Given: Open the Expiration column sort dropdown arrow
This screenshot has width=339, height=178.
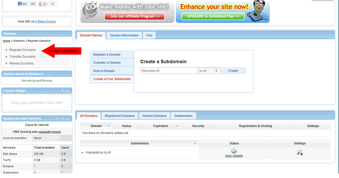Looking at the screenshot, I should click(177, 126).
